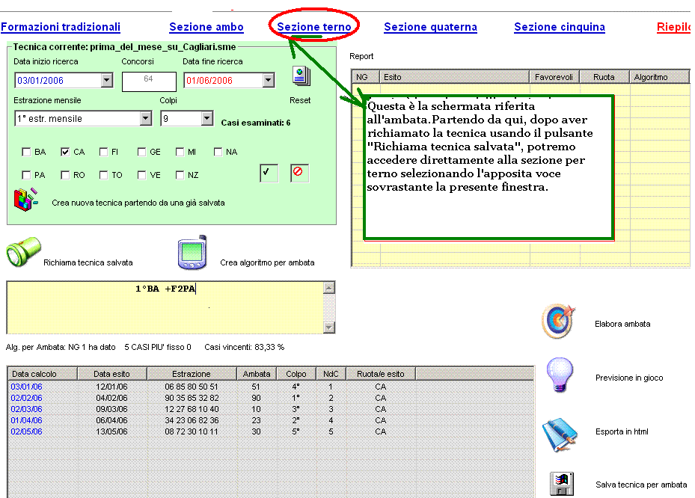
Task: Expand the Colpi dropdown
Action: [206, 118]
